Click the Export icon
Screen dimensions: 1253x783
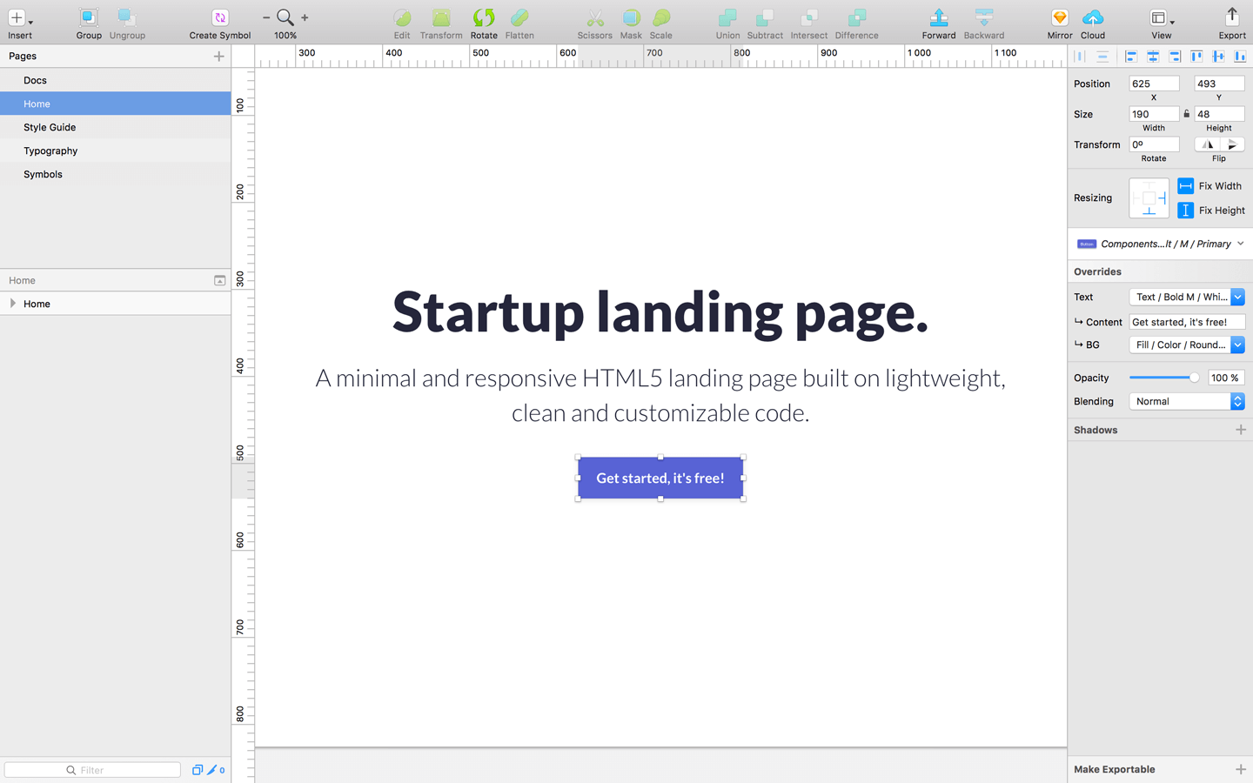point(1231,18)
